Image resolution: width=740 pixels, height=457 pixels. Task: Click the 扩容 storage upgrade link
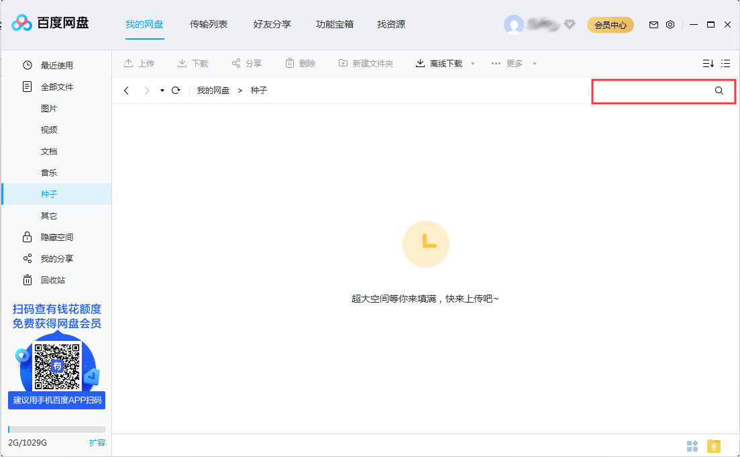click(98, 443)
